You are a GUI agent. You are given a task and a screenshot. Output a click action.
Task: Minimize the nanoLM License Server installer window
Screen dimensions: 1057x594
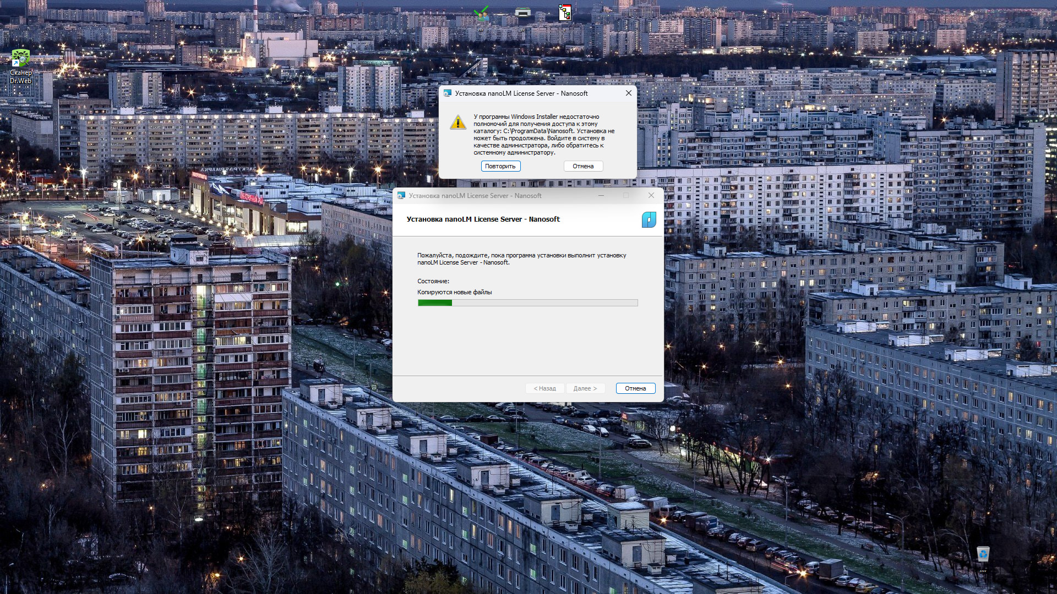[601, 196]
